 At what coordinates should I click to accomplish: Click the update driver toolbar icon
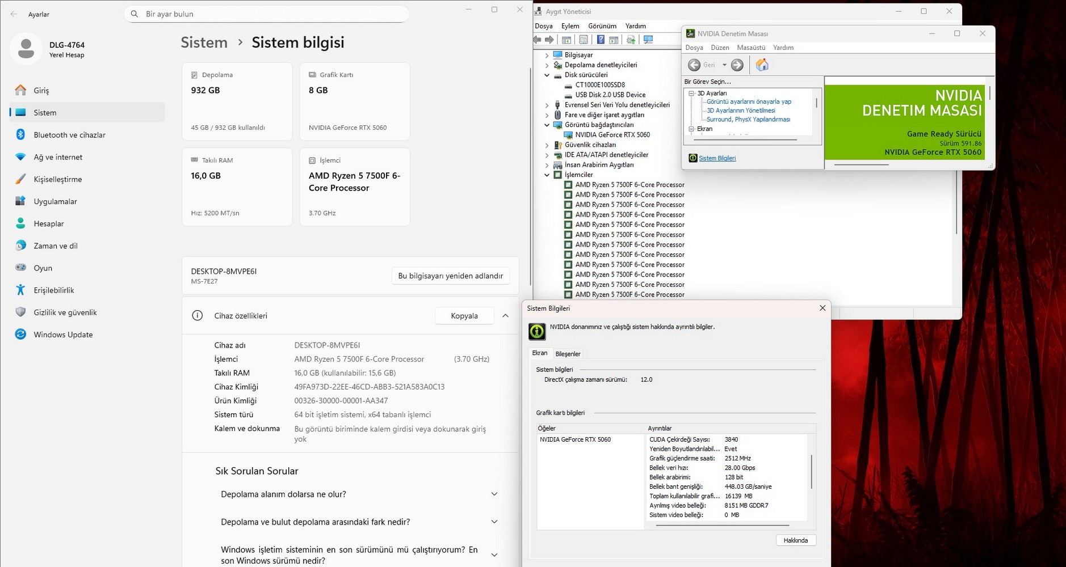click(x=631, y=40)
